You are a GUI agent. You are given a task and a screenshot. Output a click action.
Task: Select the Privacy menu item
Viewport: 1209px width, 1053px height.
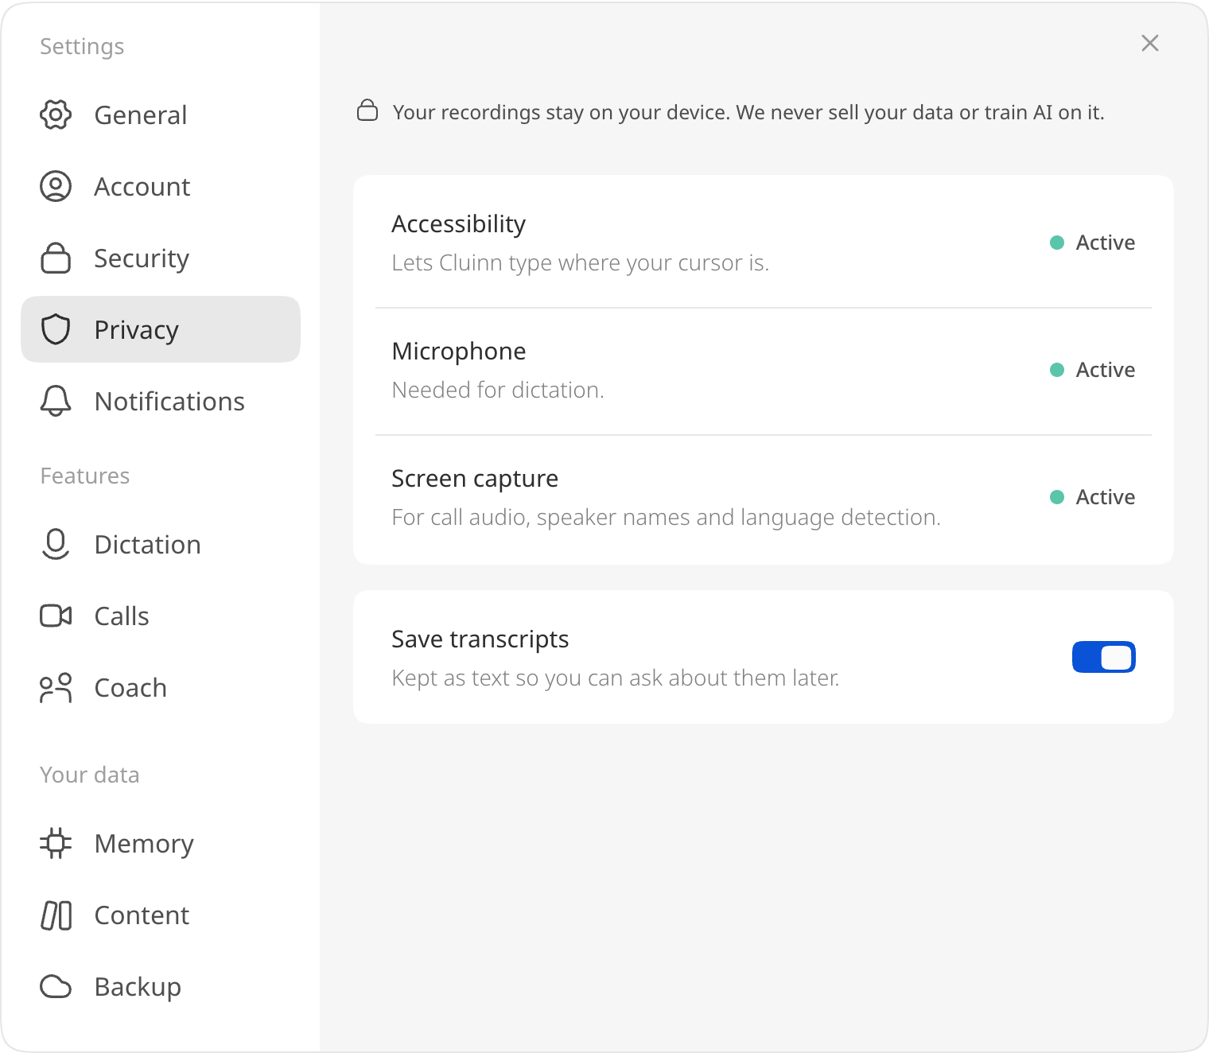[161, 329]
